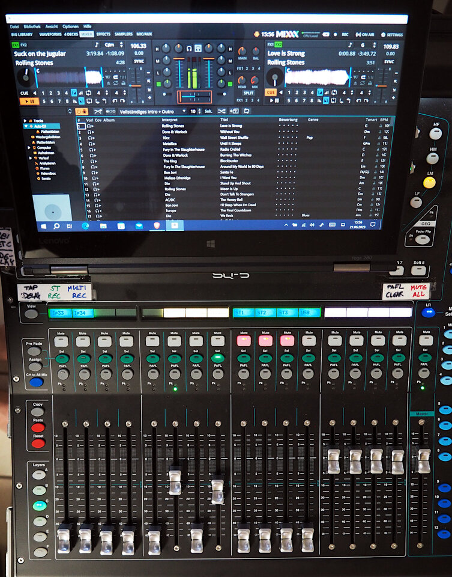Toggle left channel headphone cue icon in mixer
Viewport: 452px width, 577px height.
189,49
